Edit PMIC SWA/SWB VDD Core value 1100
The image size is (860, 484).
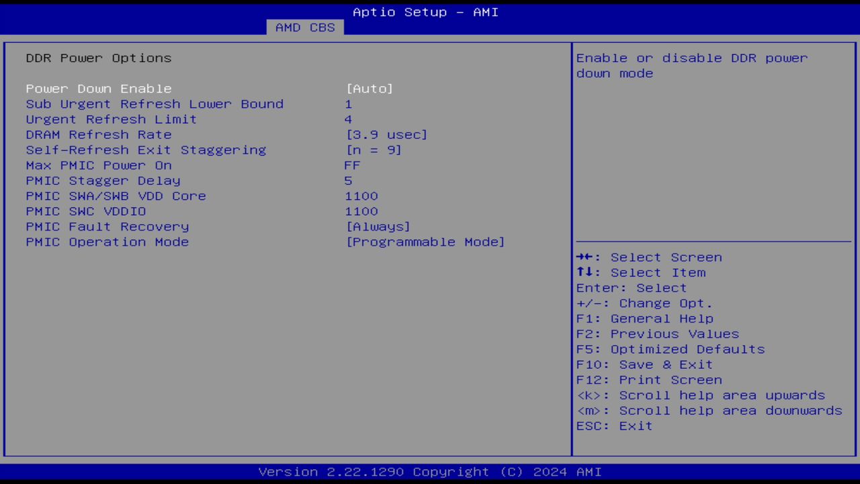[x=361, y=196]
